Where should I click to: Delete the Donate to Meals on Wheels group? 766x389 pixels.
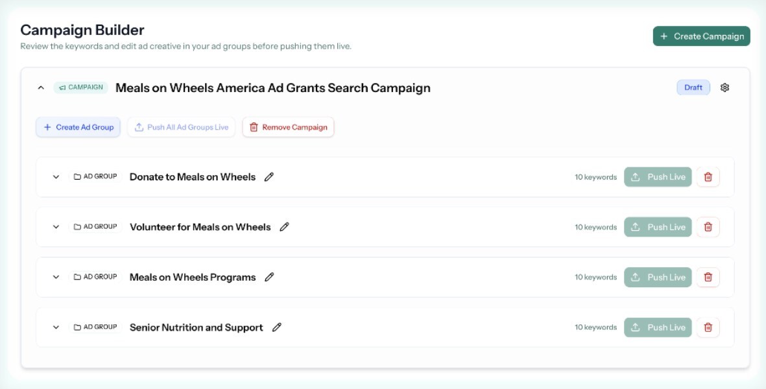pos(708,176)
